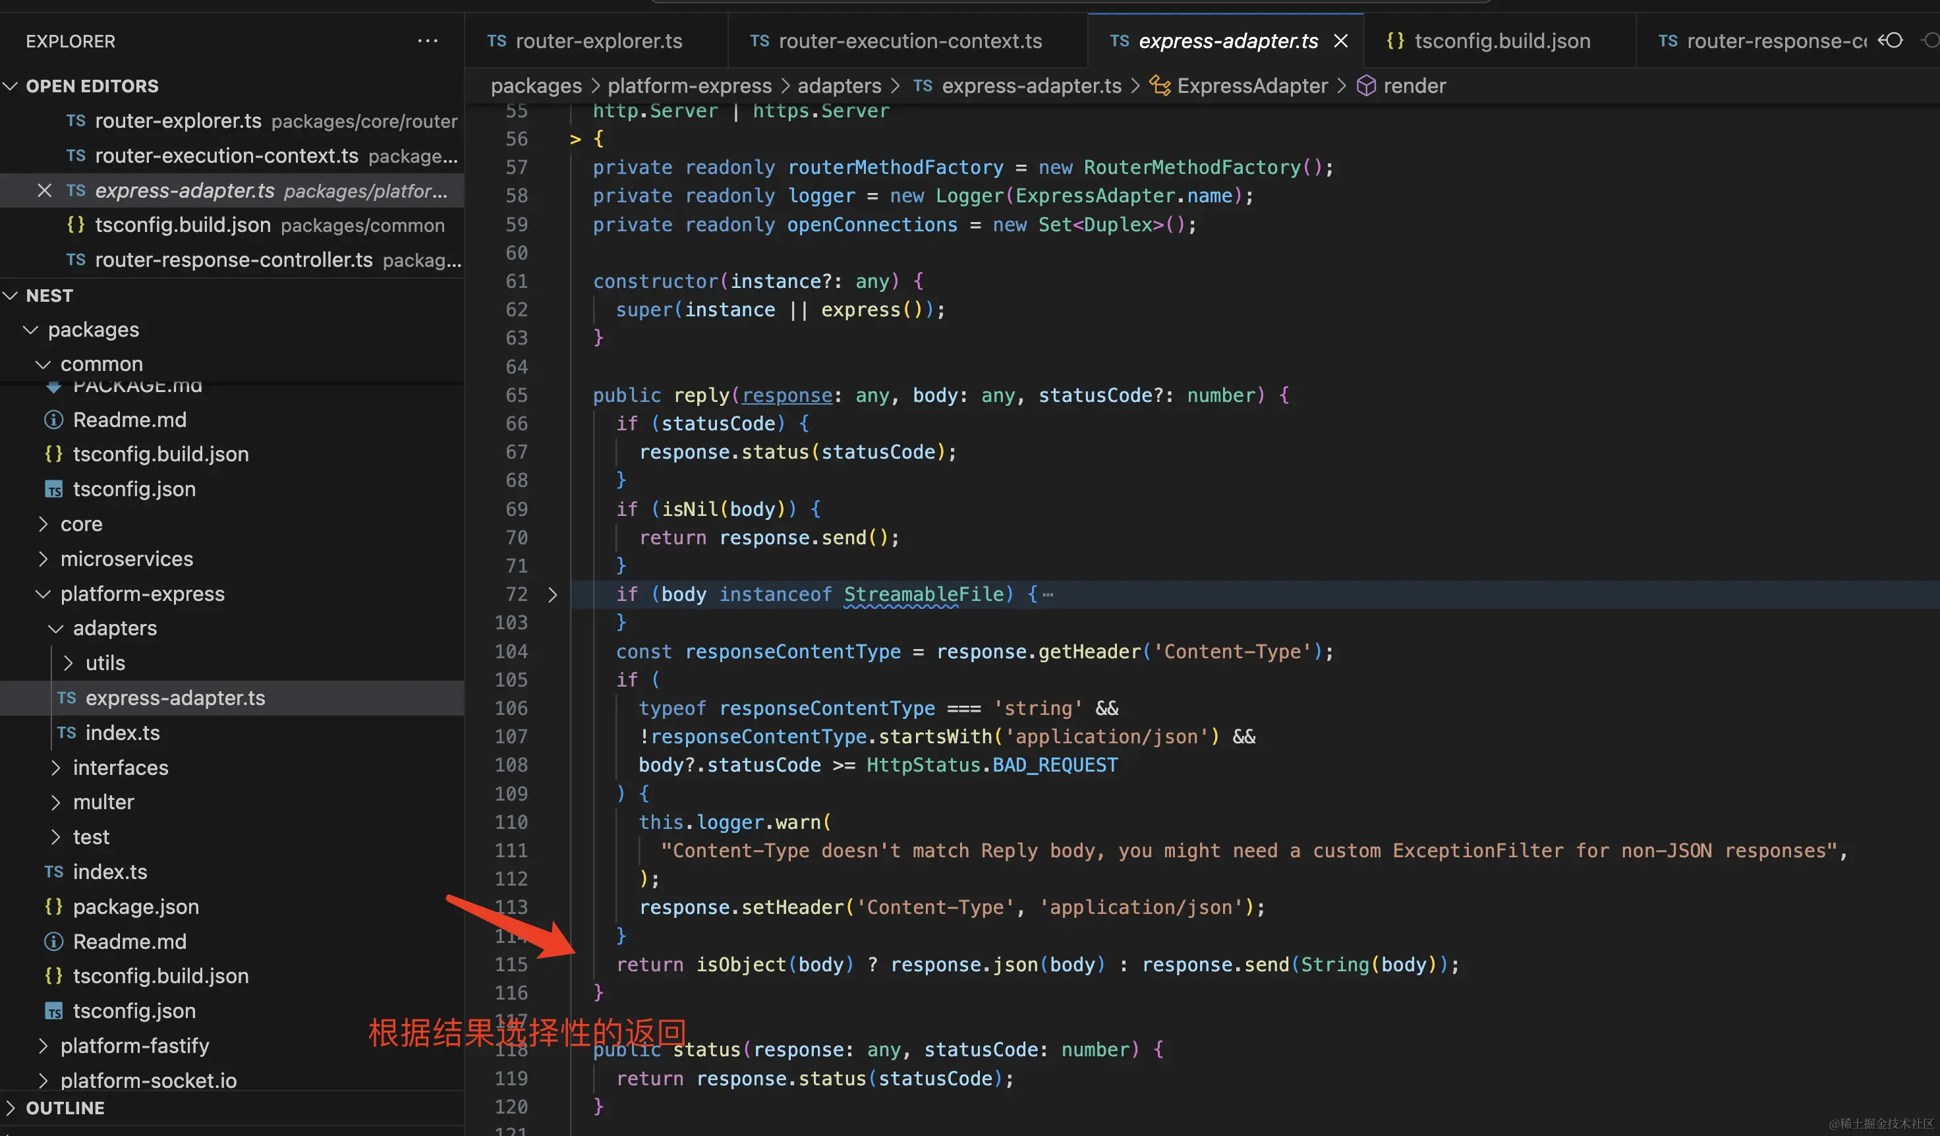Collapse the OPEN EDITORS section
Viewport: 1940px width, 1136px height.
point(11,86)
